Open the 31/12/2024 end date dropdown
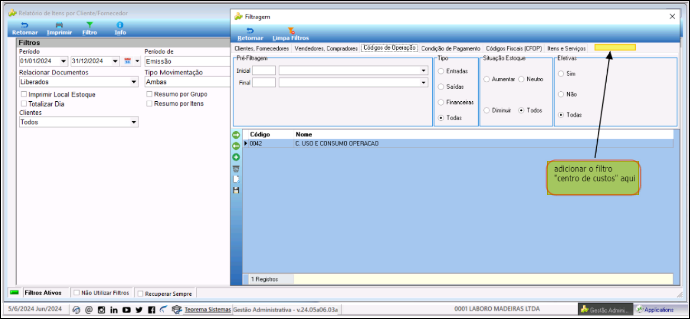 [x=115, y=61]
